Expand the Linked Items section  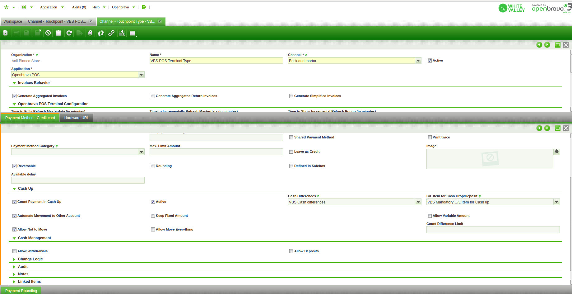tap(29, 282)
